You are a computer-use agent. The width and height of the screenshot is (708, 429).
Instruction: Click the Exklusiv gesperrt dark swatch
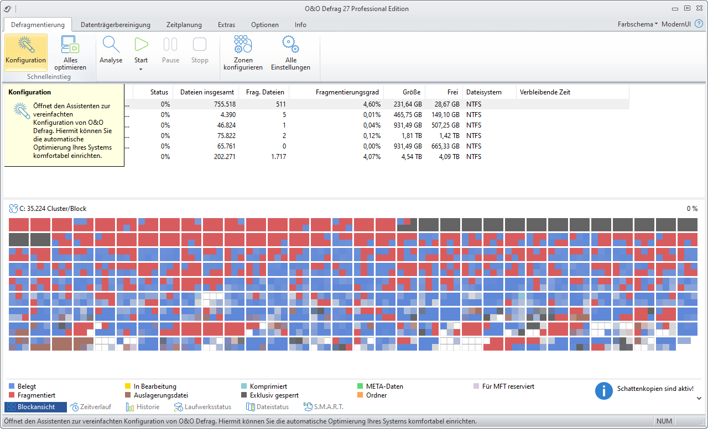(x=244, y=395)
